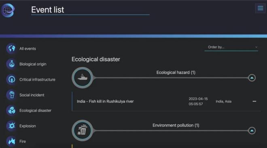Collapse the Ecological hazard section arrow
Screen dimensions: 267x148
point(252,78)
